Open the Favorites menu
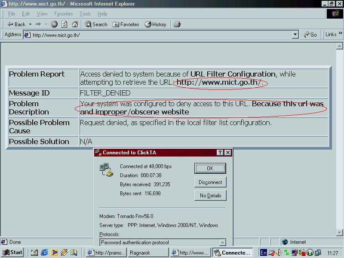344x258 pixels. tap(63, 14)
